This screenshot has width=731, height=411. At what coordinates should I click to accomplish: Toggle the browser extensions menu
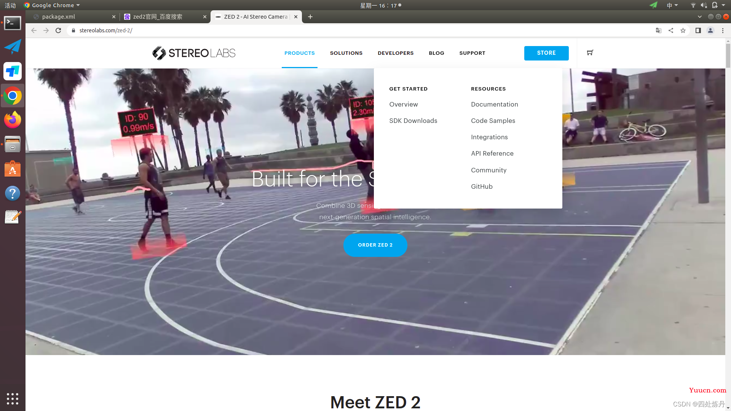click(x=698, y=30)
